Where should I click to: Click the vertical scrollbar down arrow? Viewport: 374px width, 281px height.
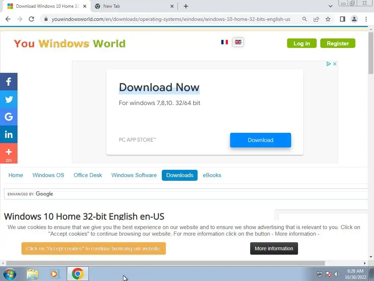[x=371, y=257]
